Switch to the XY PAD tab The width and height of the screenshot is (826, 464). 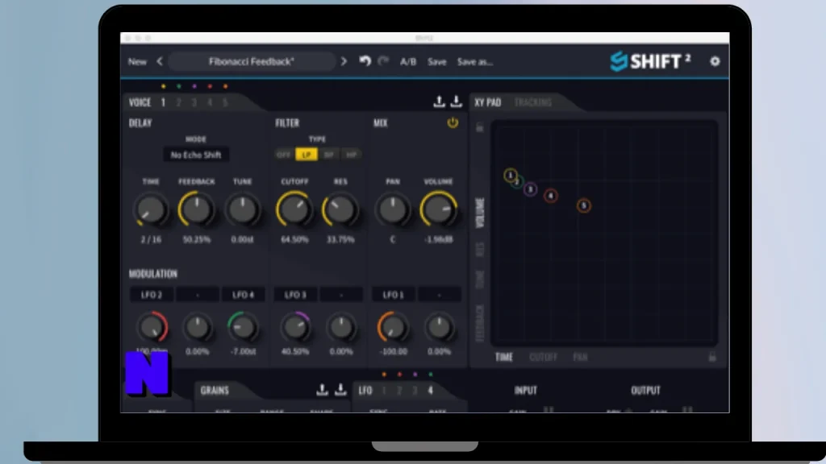point(487,102)
